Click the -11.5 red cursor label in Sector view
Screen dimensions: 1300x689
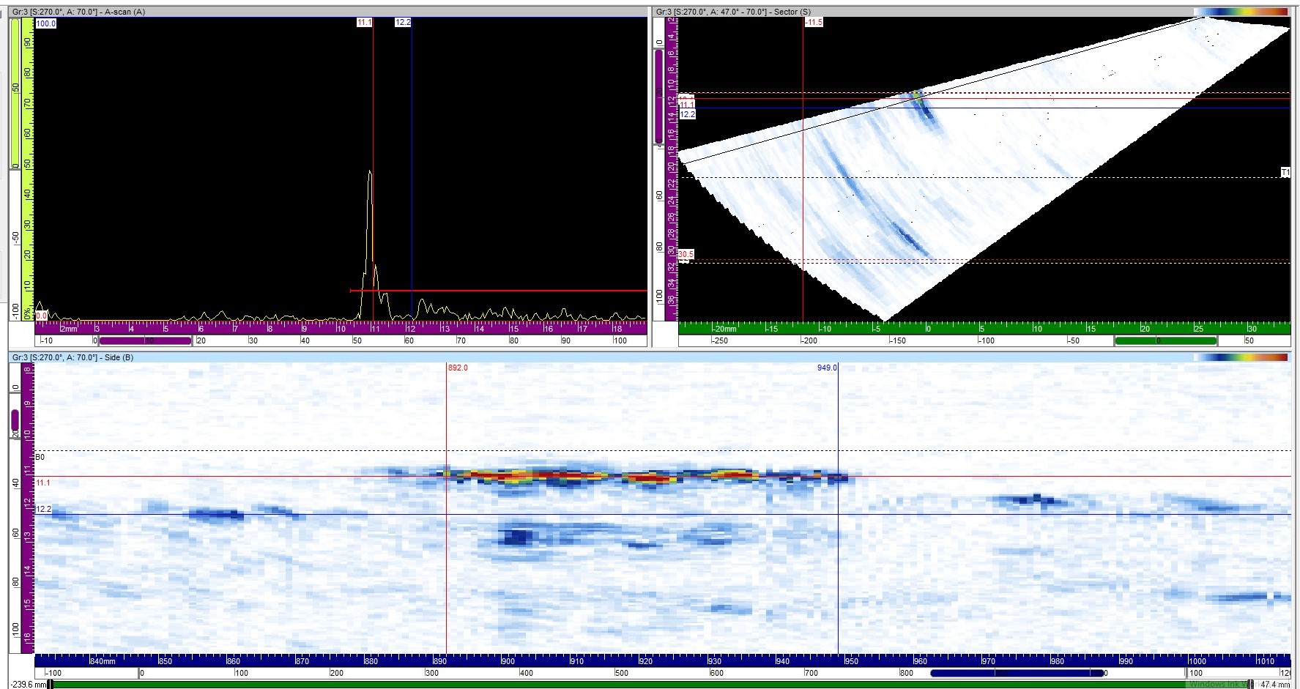[x=814, y=23]
